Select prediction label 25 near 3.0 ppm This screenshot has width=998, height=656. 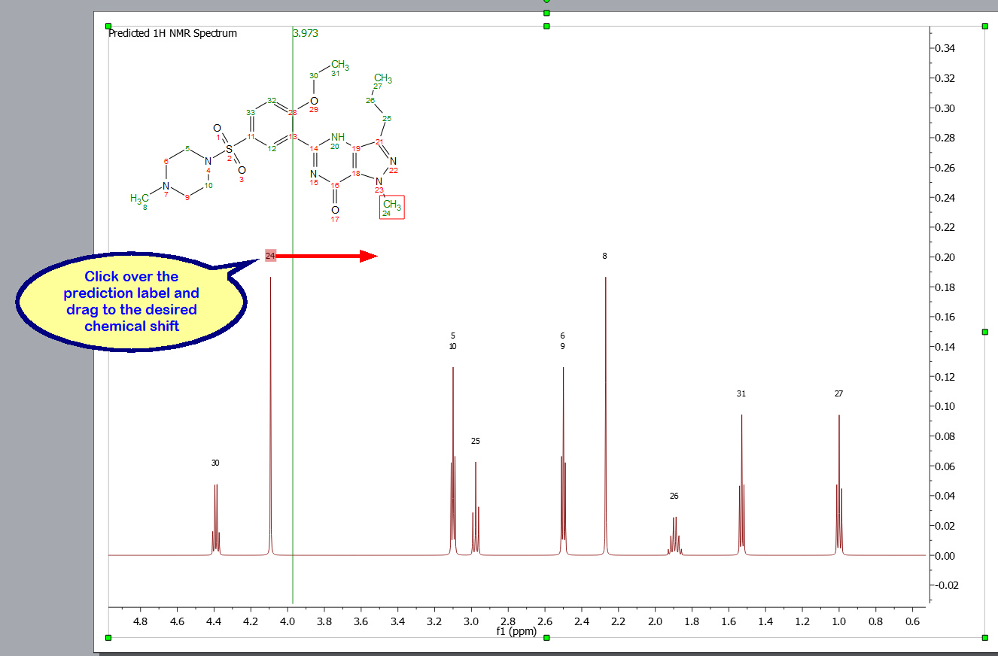[476, 441]
